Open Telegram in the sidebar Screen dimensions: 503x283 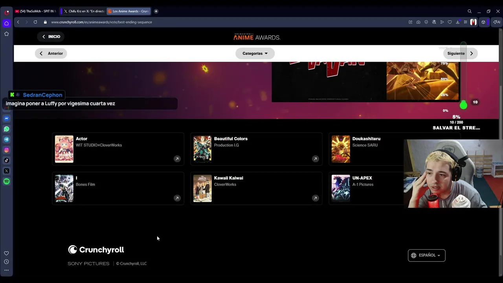tap(6, 140)
